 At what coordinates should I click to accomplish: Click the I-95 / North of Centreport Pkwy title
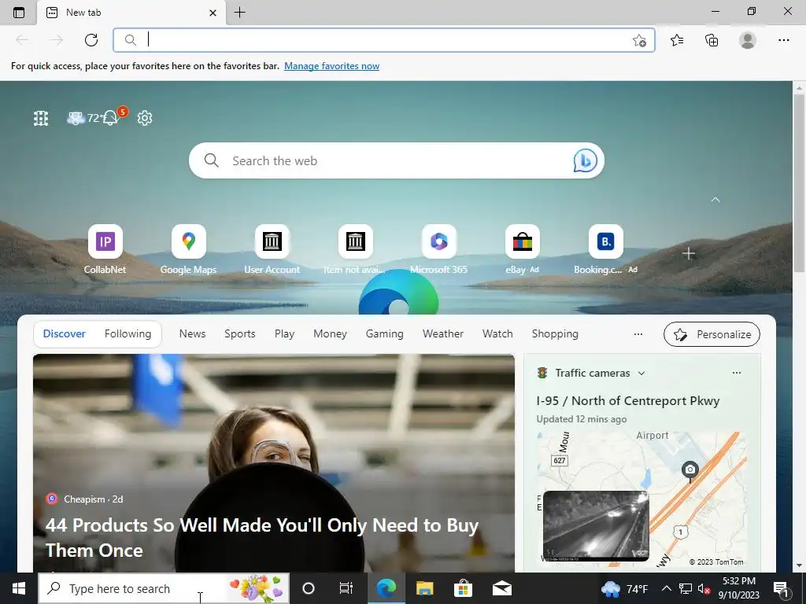(x=627, y=401)
